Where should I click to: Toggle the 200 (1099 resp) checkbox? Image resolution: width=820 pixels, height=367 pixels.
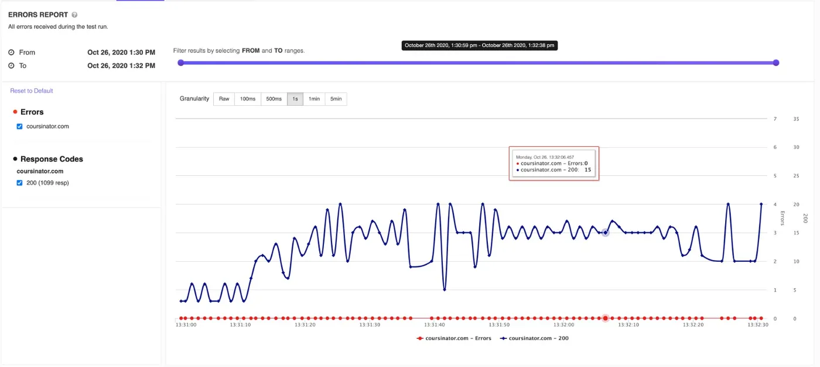click(19, 183)
